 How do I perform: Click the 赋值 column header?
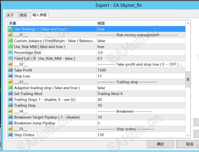[141, 23]
